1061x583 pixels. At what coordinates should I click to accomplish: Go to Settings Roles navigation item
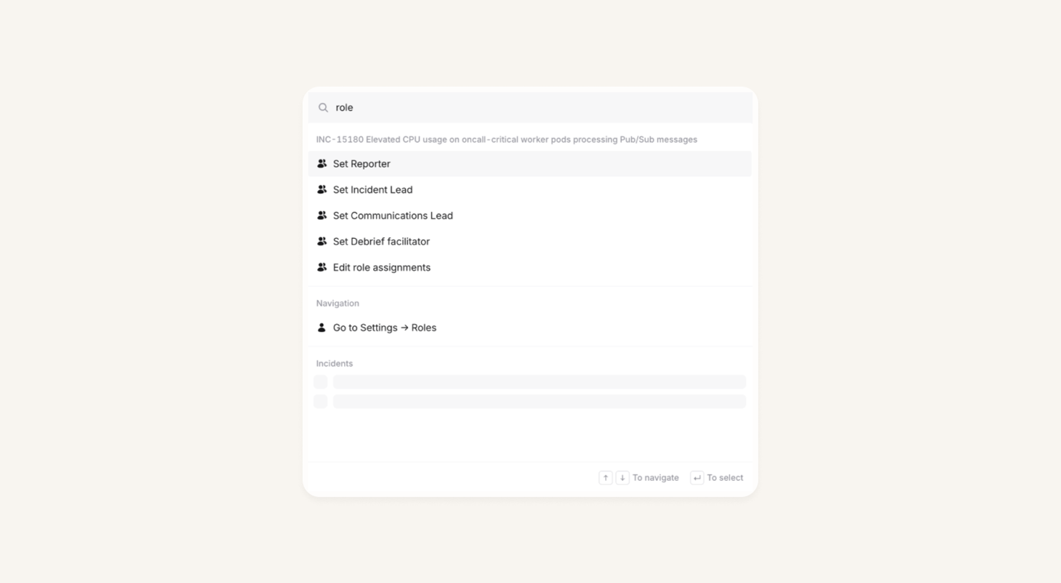(385, 328)
